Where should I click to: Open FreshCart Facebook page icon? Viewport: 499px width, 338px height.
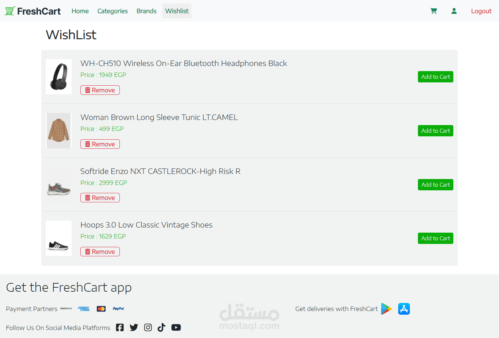click(120, 327)
